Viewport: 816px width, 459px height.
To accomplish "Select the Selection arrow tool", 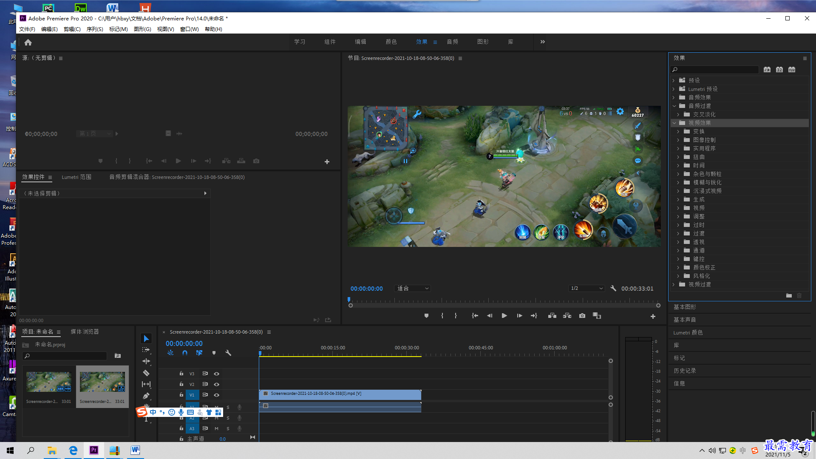I will coord(146,338).
